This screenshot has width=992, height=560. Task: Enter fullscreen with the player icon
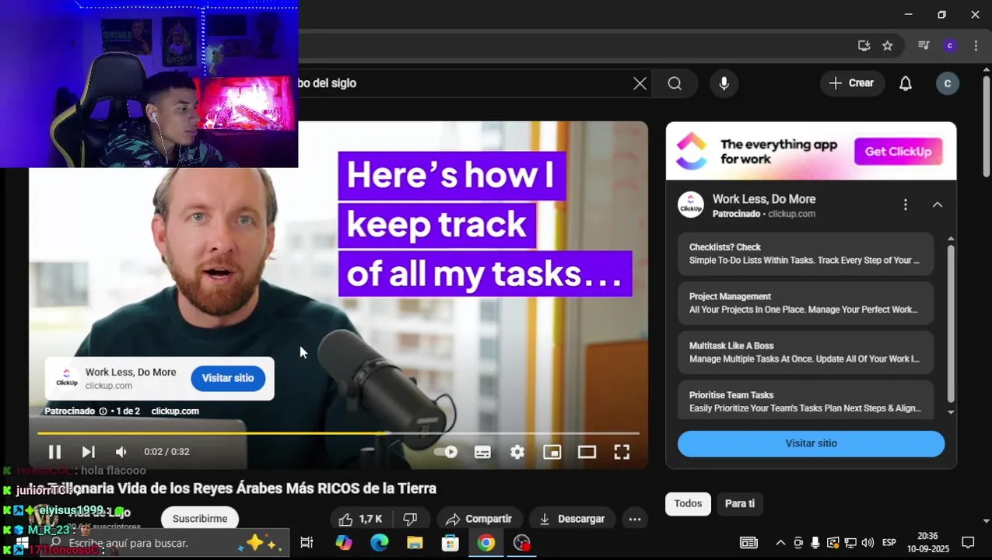pyautogui.click(x=622, y=452)
